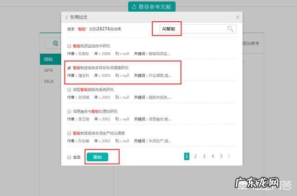Check 智能制造系统车间生产优化调度 checkbox
Screen dimensions: 297x196
[69, 133]
